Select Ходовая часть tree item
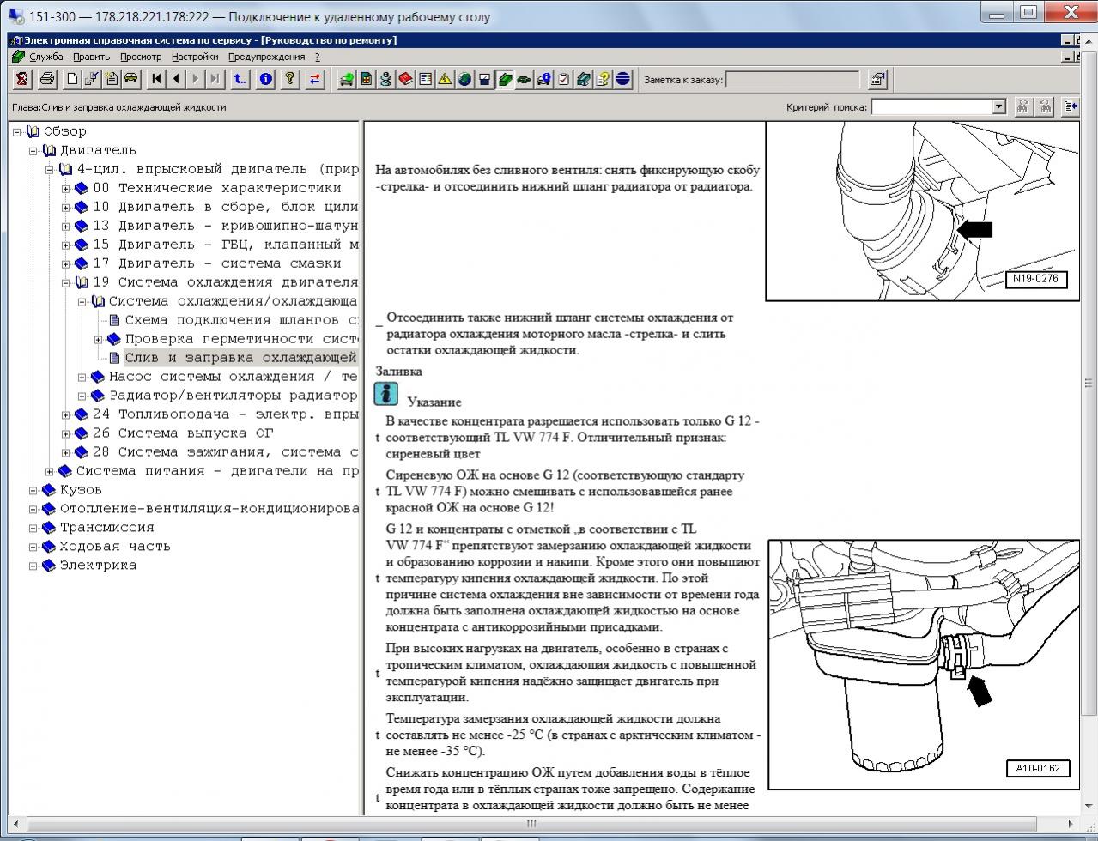The image size is (1098, 841). 114,547
